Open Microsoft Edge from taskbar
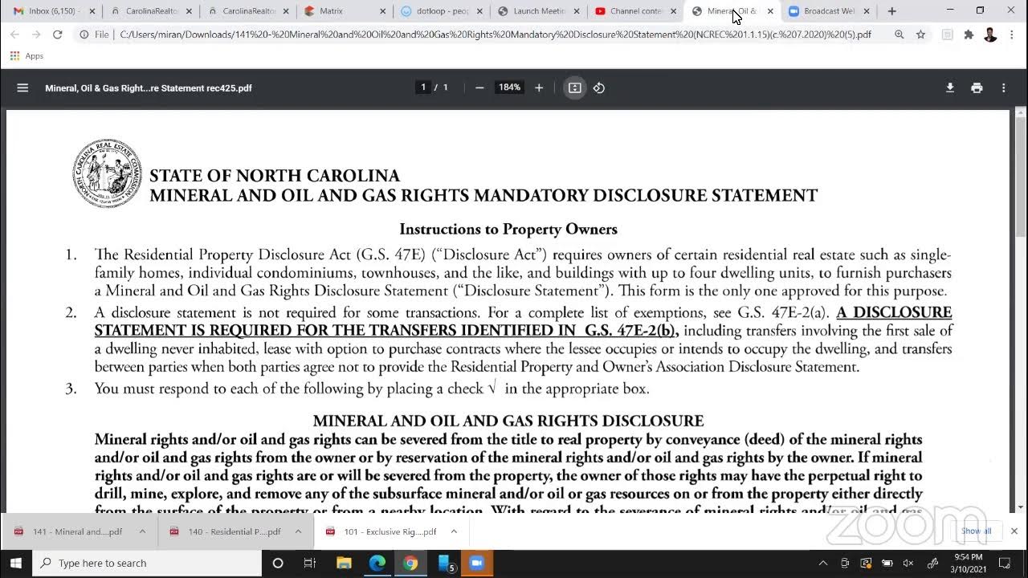1028x578 pixels. point(377,563)
